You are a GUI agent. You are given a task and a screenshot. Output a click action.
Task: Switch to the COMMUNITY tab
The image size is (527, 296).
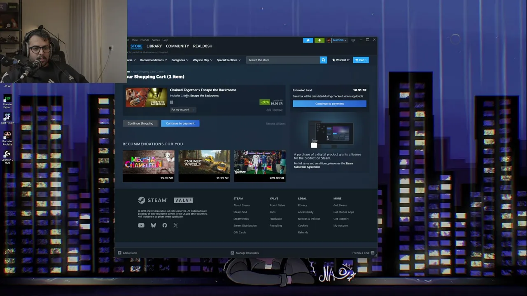pos(177,46)
